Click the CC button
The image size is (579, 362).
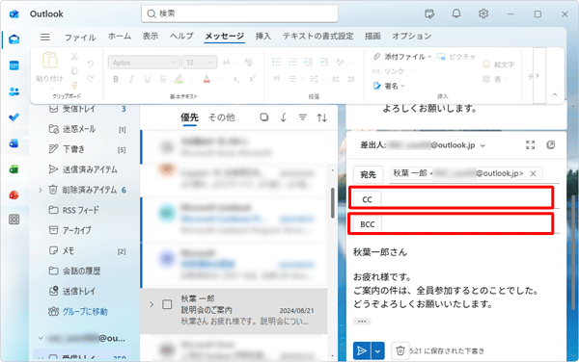(367, 199)
